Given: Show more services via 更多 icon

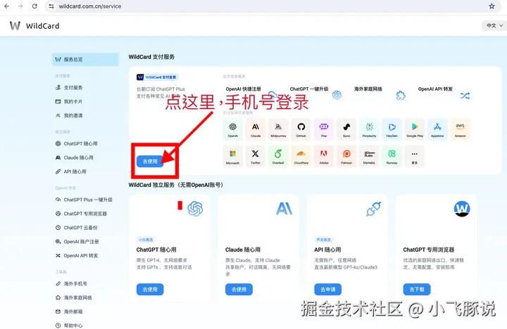Looking at the screenshot, I should [x=415, y=156].
